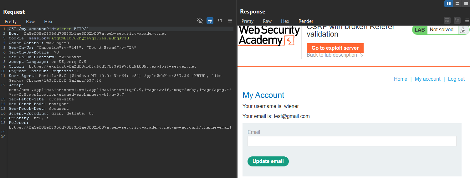Open the Hex tab in Response

click(x=285, y=21)
